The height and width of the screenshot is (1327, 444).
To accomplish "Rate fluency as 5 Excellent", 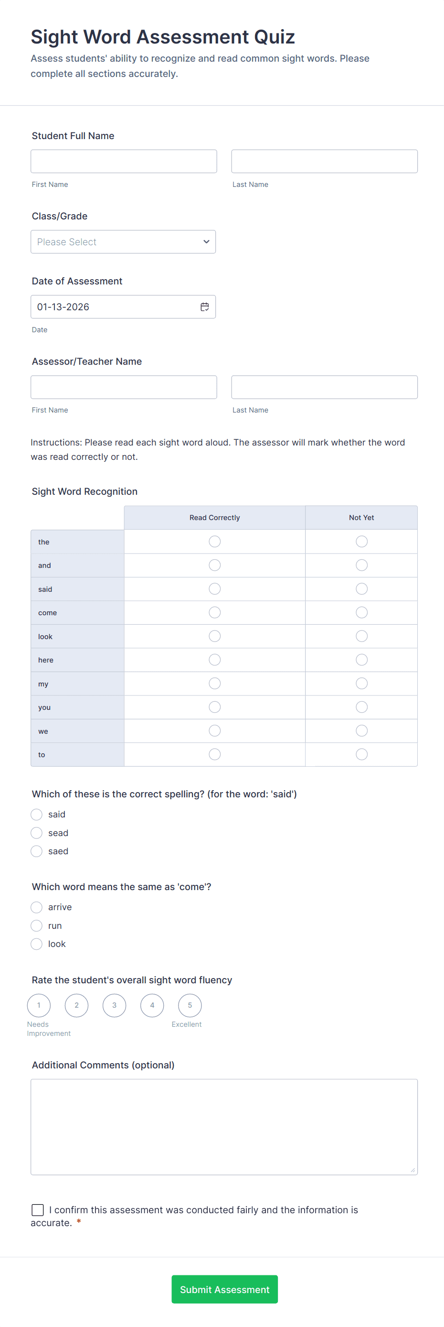I will point(190,1005).
